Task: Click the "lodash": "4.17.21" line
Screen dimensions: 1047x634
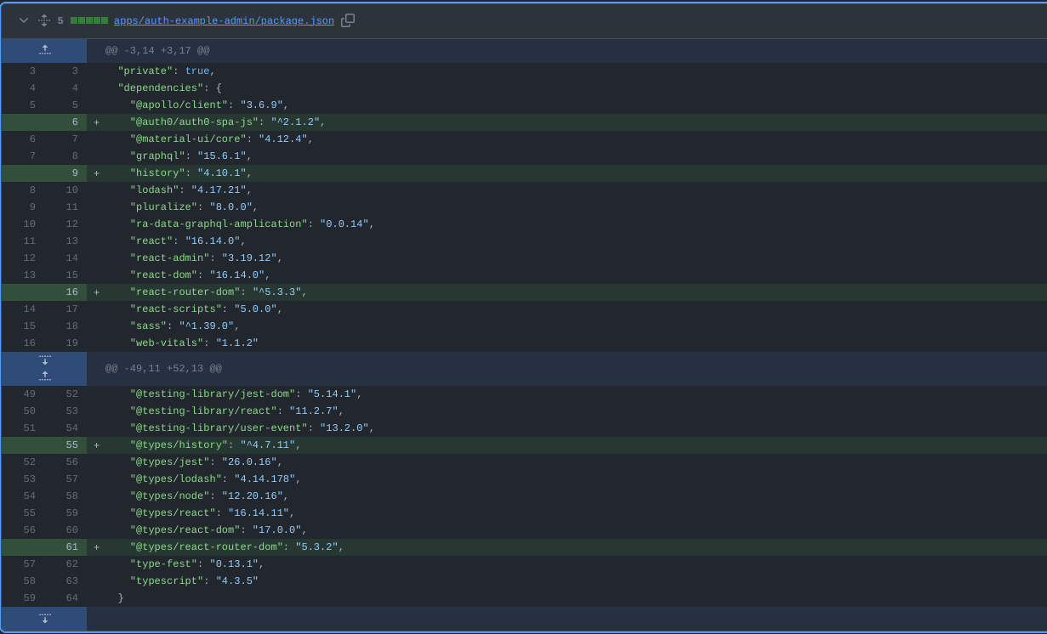Action: point(566,190)
